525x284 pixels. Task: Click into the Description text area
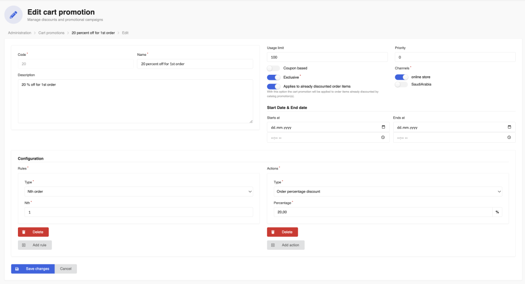point(135,101)
